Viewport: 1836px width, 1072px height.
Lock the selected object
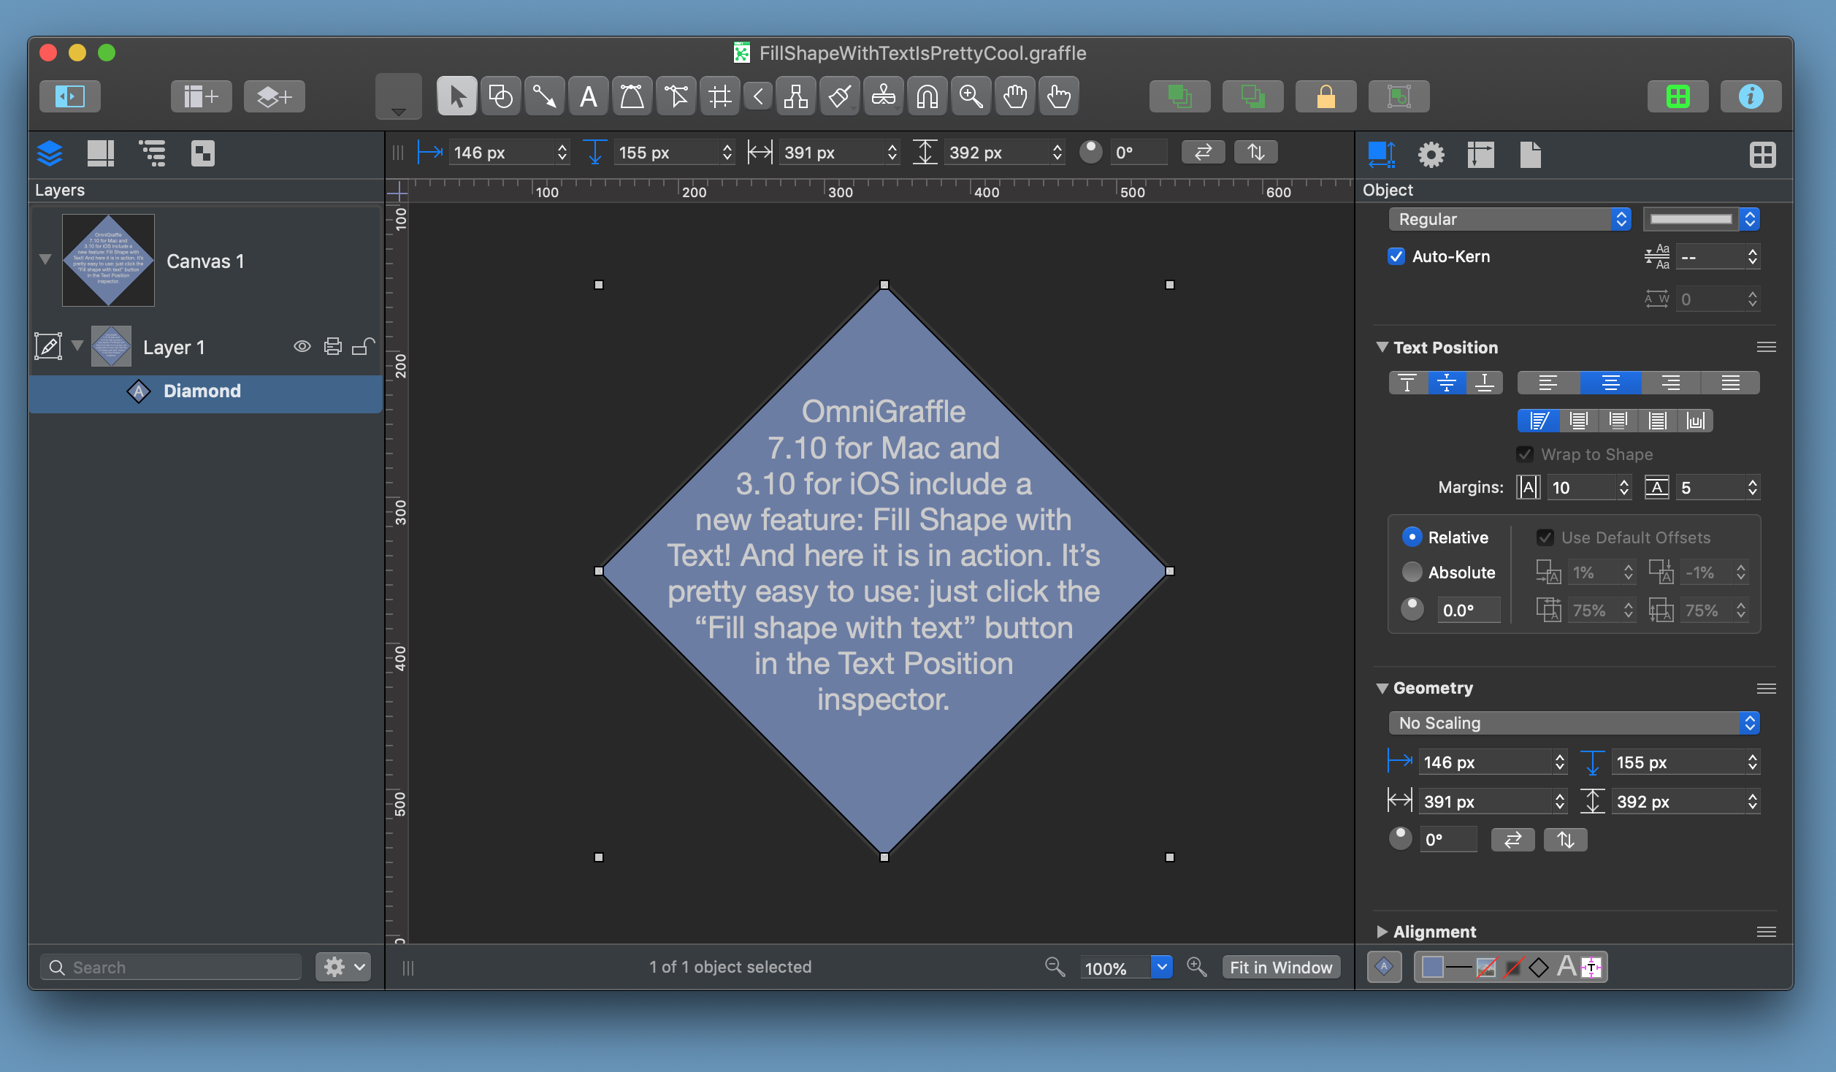[1326, 96]
